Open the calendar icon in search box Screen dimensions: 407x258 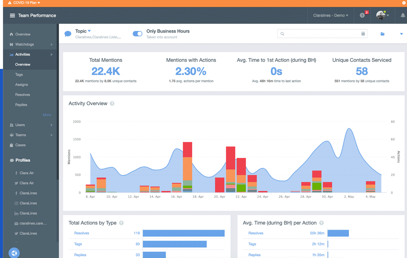363,33
